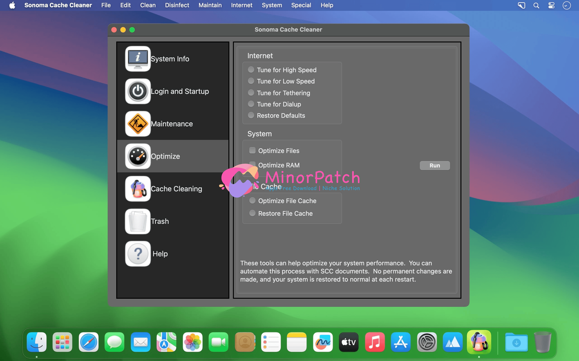Screen dimensions: 579x361
Task: Open Messages in the Dock
Action: (114, 342)
